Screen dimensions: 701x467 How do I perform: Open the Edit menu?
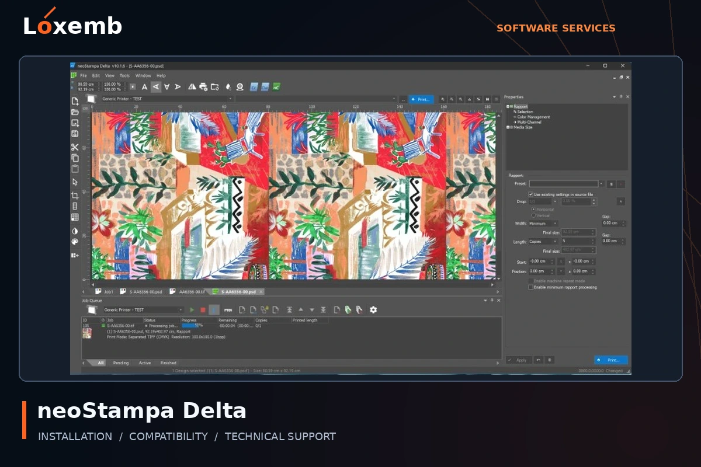click(96, 75)
